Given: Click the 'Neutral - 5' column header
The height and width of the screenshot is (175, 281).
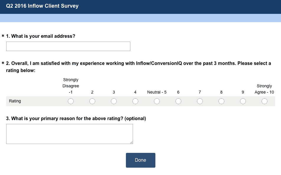Looking at the screenshot, I should (157, 92).
